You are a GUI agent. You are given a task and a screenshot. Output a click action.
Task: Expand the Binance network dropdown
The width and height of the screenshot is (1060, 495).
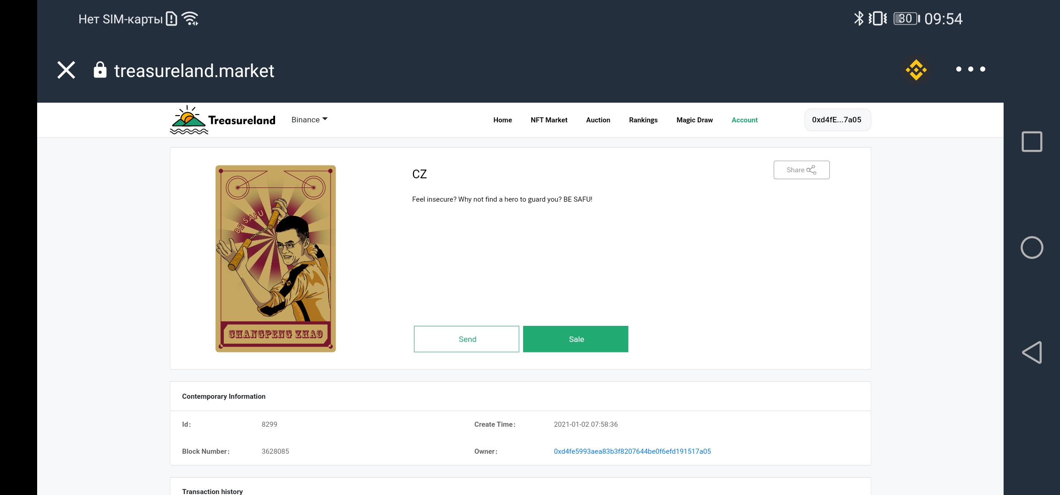pos(309,120)
